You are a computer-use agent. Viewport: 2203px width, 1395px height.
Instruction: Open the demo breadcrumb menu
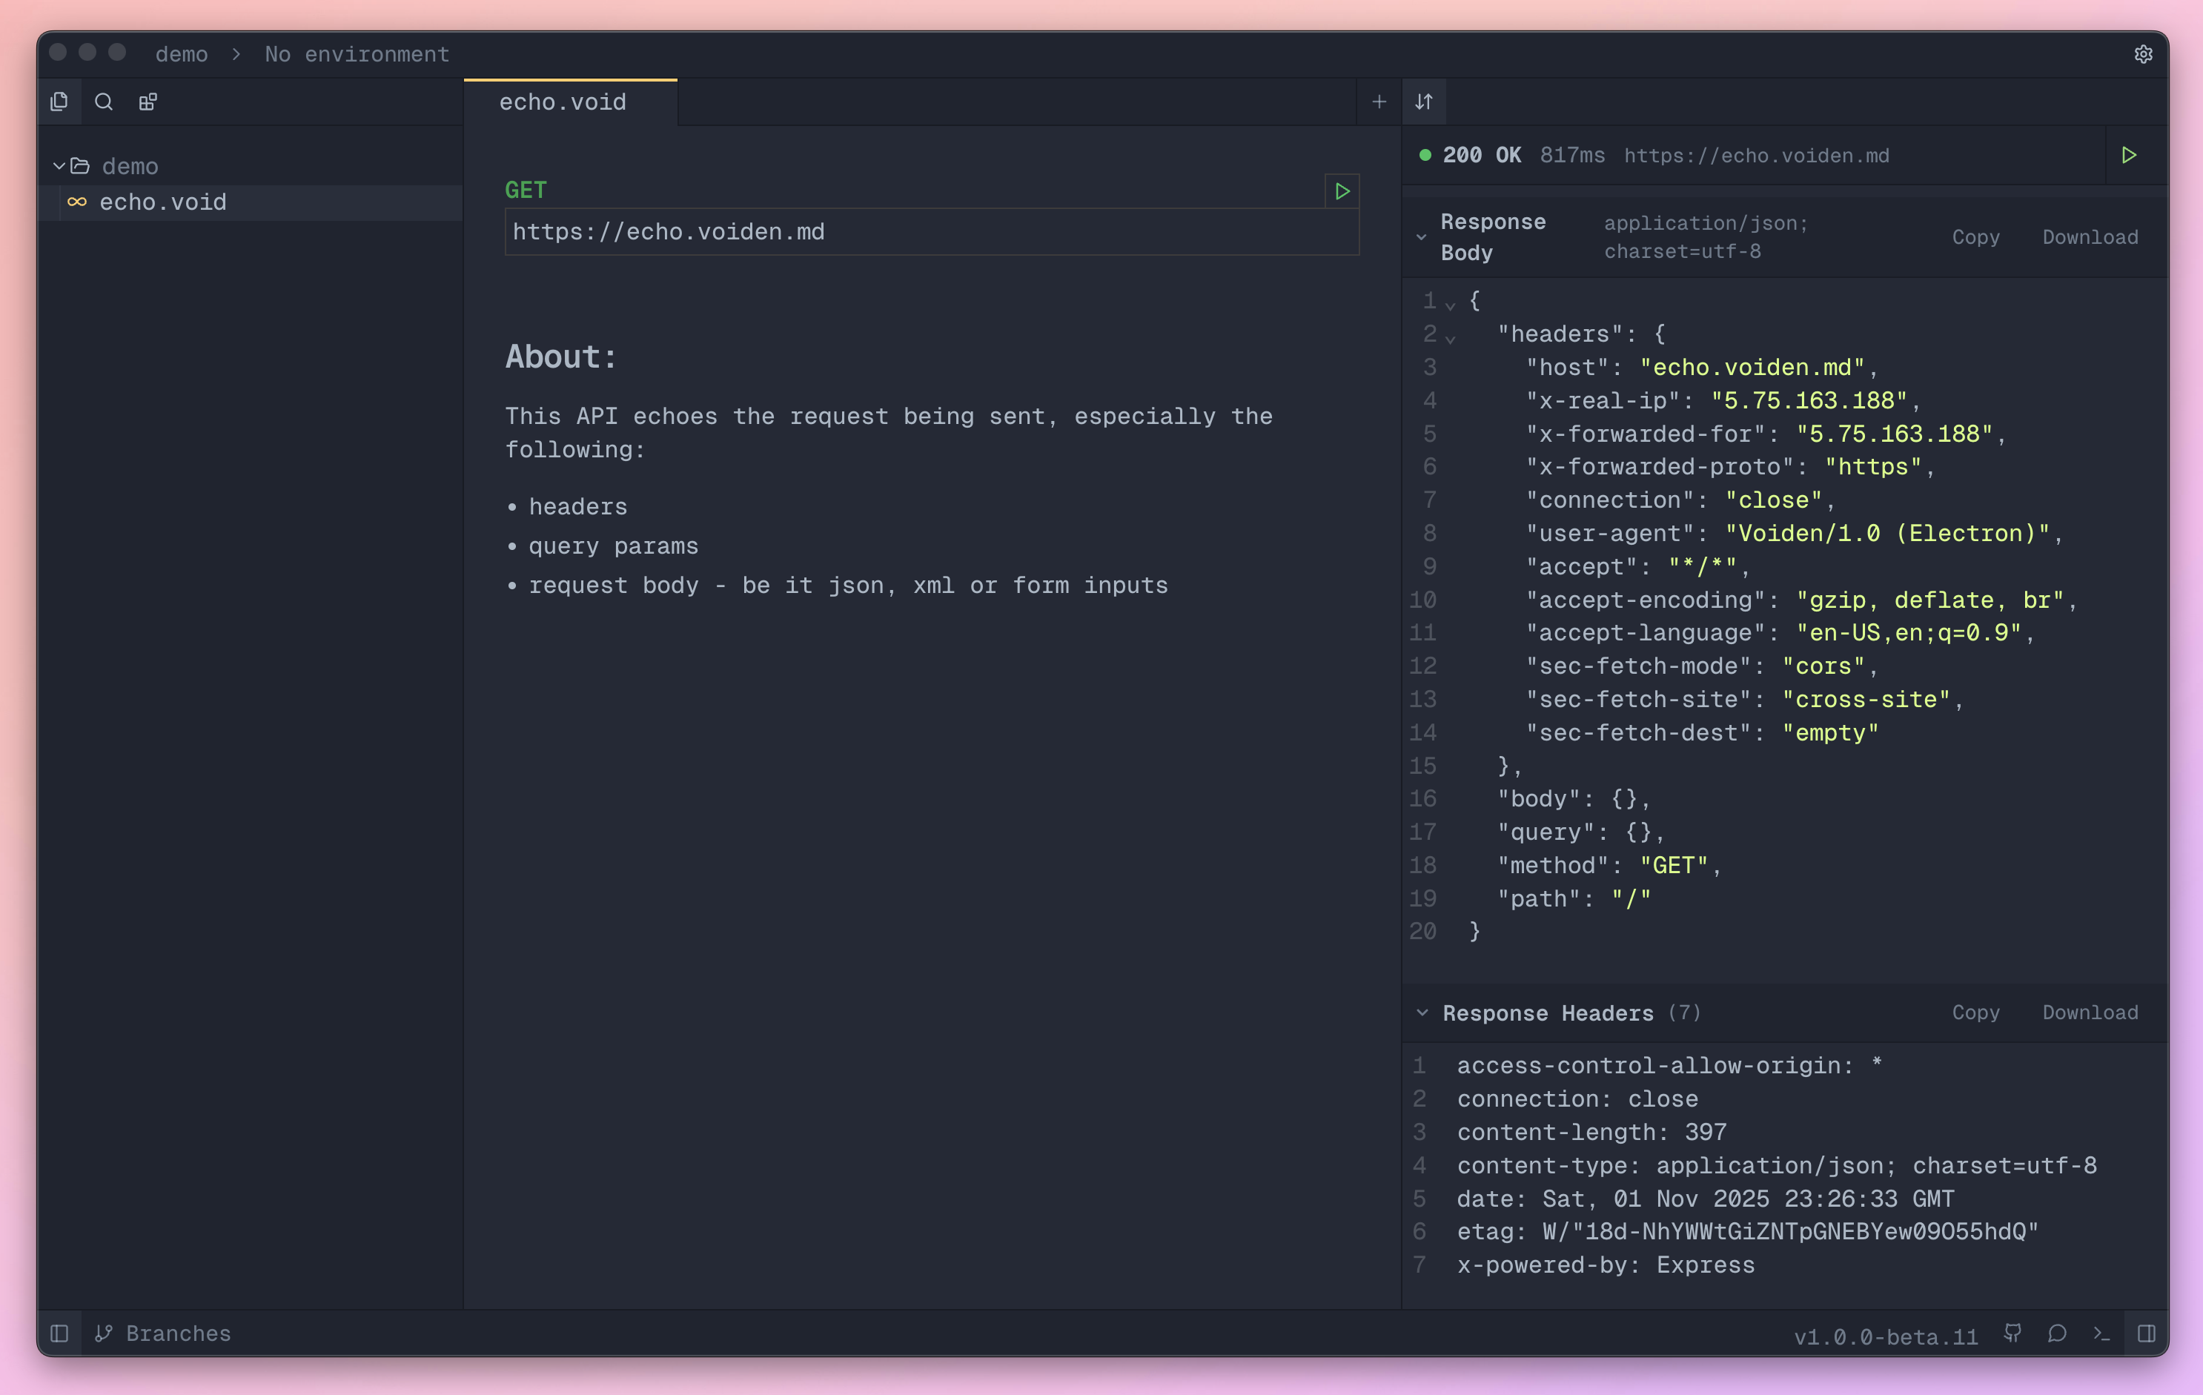coord(181,54)
